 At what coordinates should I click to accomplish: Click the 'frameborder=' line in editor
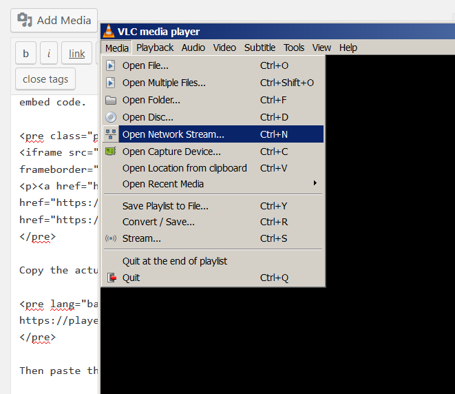(x=59, y=169)
